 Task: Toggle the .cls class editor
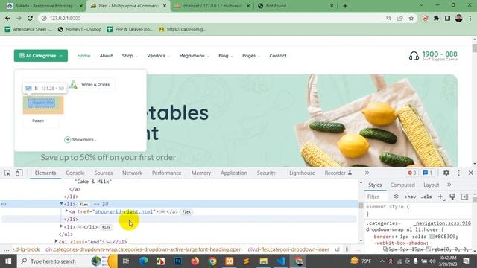point(426,197)
